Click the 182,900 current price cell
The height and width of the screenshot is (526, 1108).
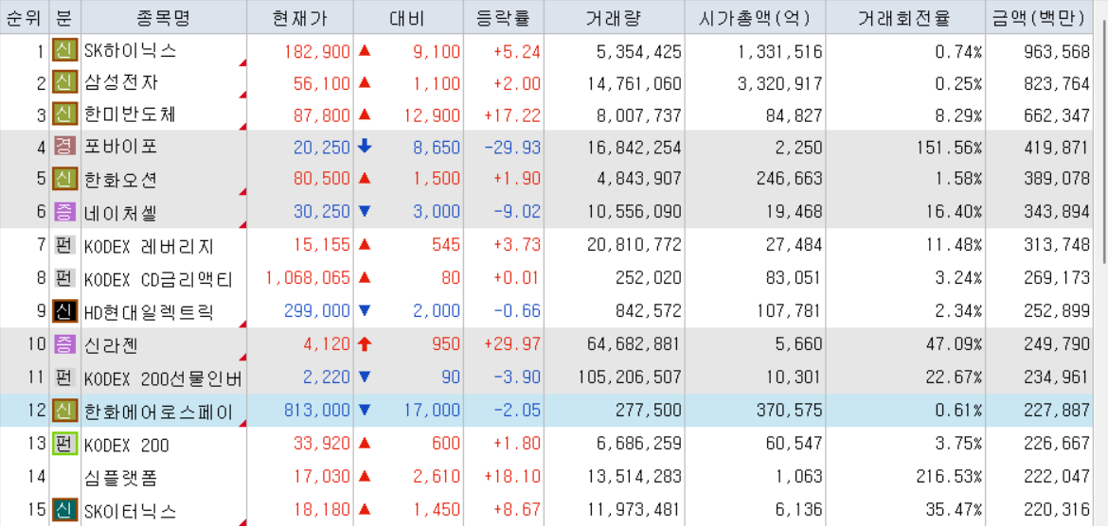tap(317, 51)
